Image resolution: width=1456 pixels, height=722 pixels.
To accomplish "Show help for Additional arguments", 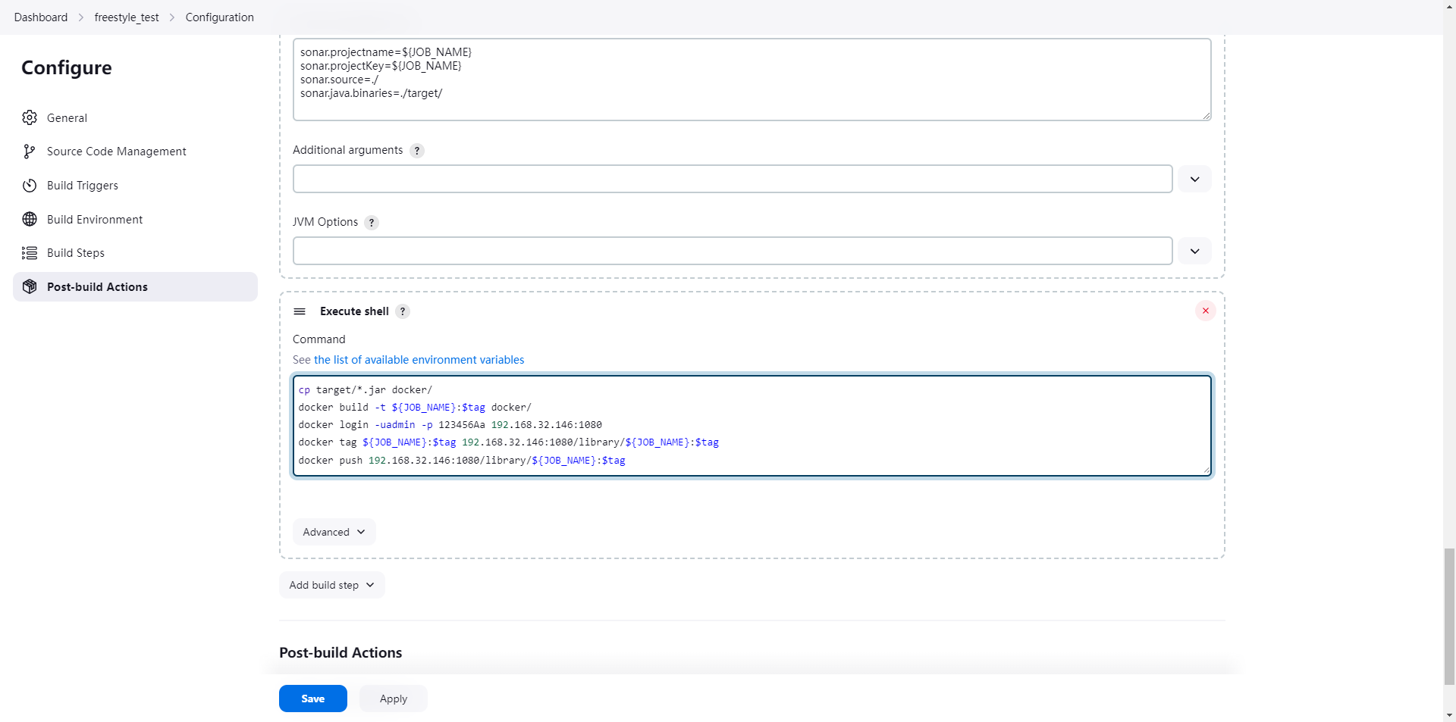I will click(417, 151).
